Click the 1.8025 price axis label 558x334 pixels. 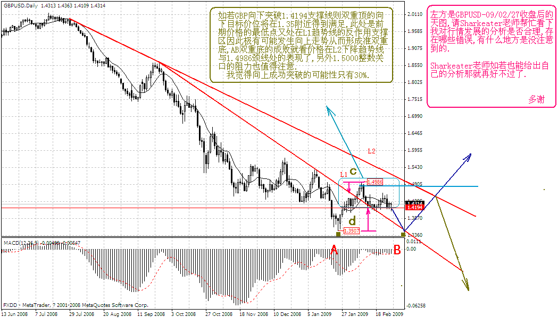[414, 82]
